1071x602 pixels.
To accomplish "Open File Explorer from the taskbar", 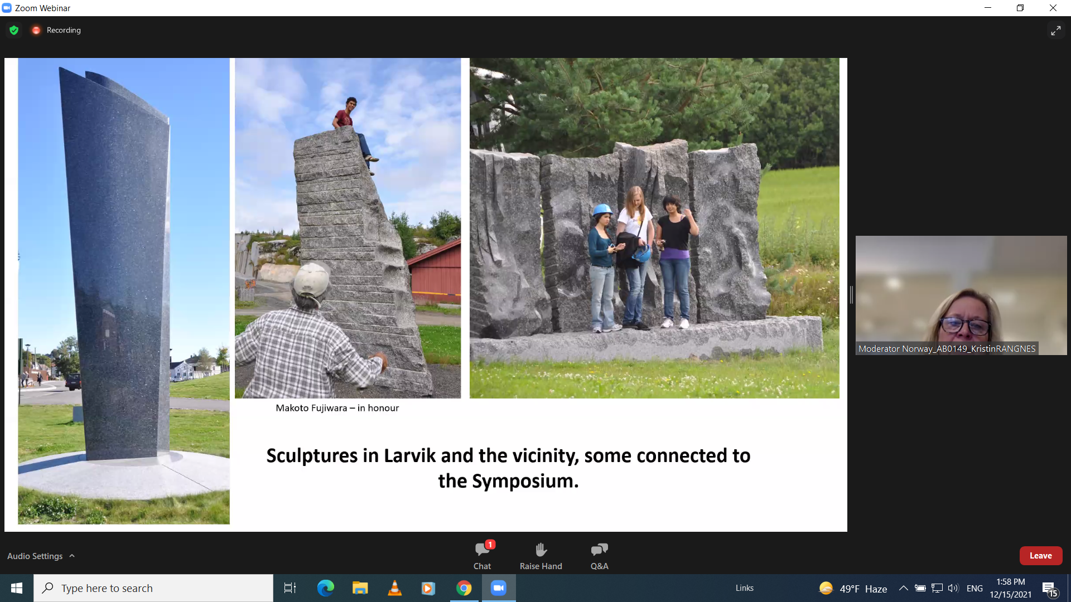I will [x=360, y=588].
